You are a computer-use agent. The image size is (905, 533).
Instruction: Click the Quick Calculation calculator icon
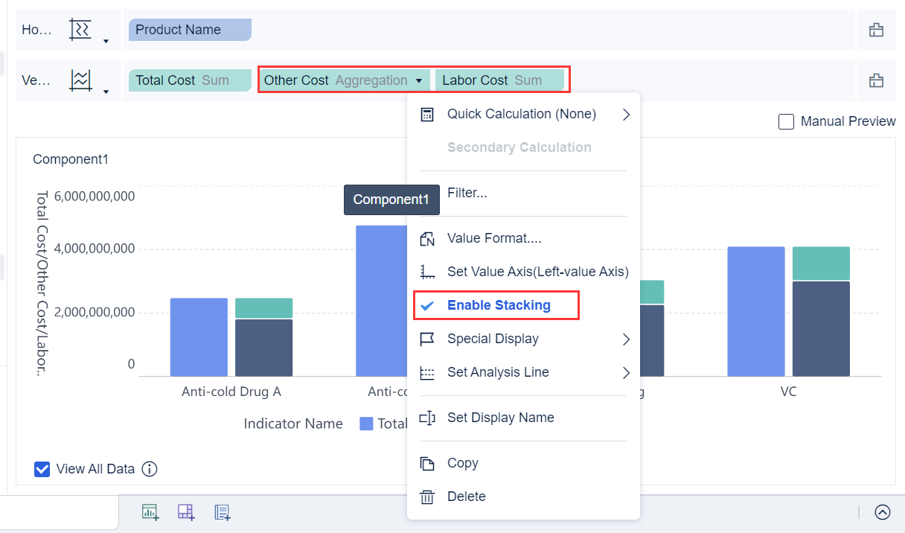click(x=427, y=114)
